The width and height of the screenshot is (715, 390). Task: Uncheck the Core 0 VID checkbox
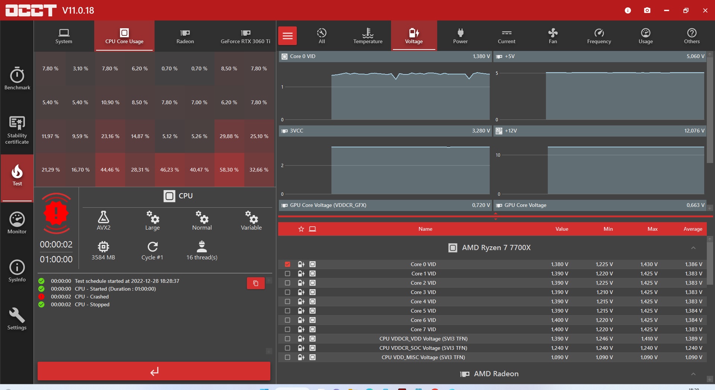click(x=287, y=264)
